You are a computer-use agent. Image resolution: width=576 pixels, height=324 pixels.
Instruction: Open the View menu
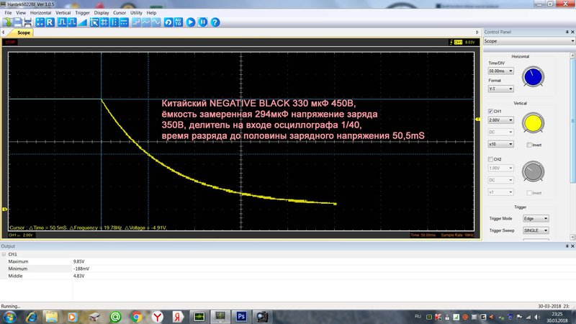tap(21, 12)
